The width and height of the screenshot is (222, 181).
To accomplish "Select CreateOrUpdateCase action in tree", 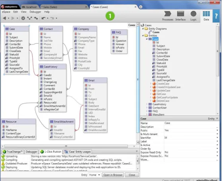I will pyautogui.click(x=168, y=87).
